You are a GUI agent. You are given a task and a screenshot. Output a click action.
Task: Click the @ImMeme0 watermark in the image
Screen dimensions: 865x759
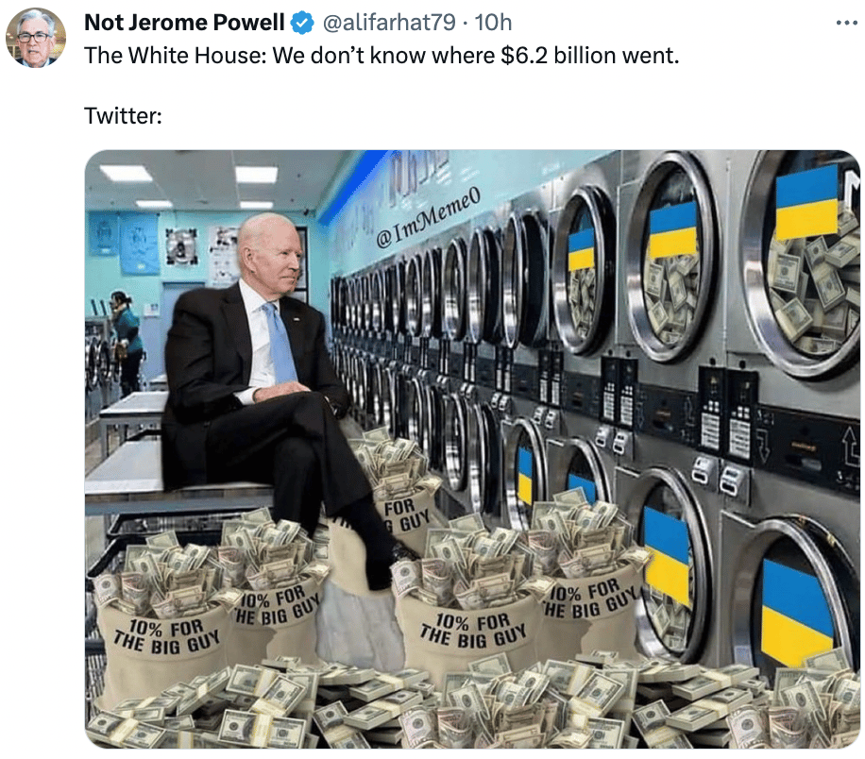(x=428, y=216)
